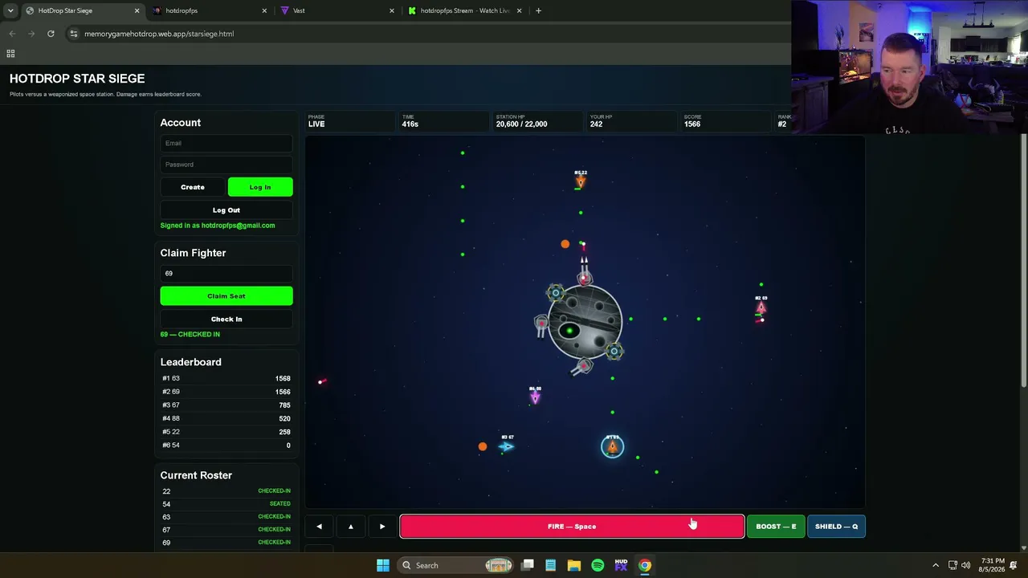The width and height of the screenshot is (1028, 578).
Task: Click the rotate left arrow control
Action: coord(319,527)
